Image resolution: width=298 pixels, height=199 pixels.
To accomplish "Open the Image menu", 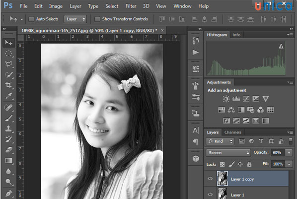I will click(56, 6).
